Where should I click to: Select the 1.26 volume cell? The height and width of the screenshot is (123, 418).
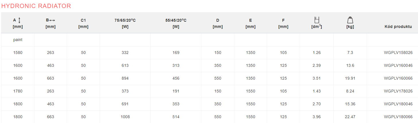point(317,53)
